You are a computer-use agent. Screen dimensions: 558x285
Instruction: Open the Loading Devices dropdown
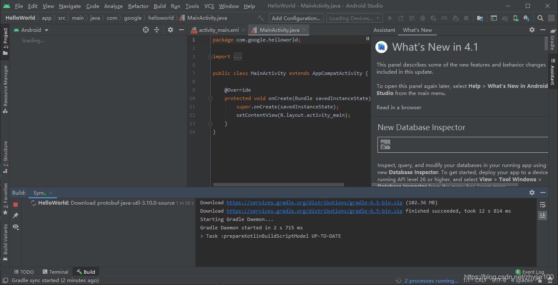click(x=354, y=18)
